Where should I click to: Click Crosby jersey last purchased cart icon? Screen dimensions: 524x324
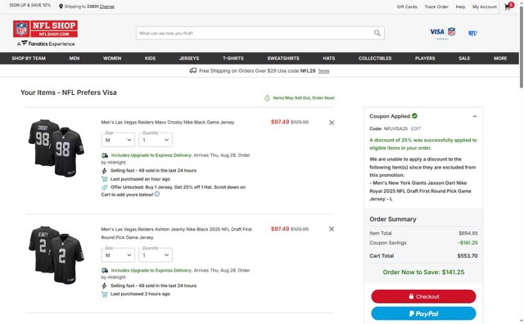coord(104,179)
